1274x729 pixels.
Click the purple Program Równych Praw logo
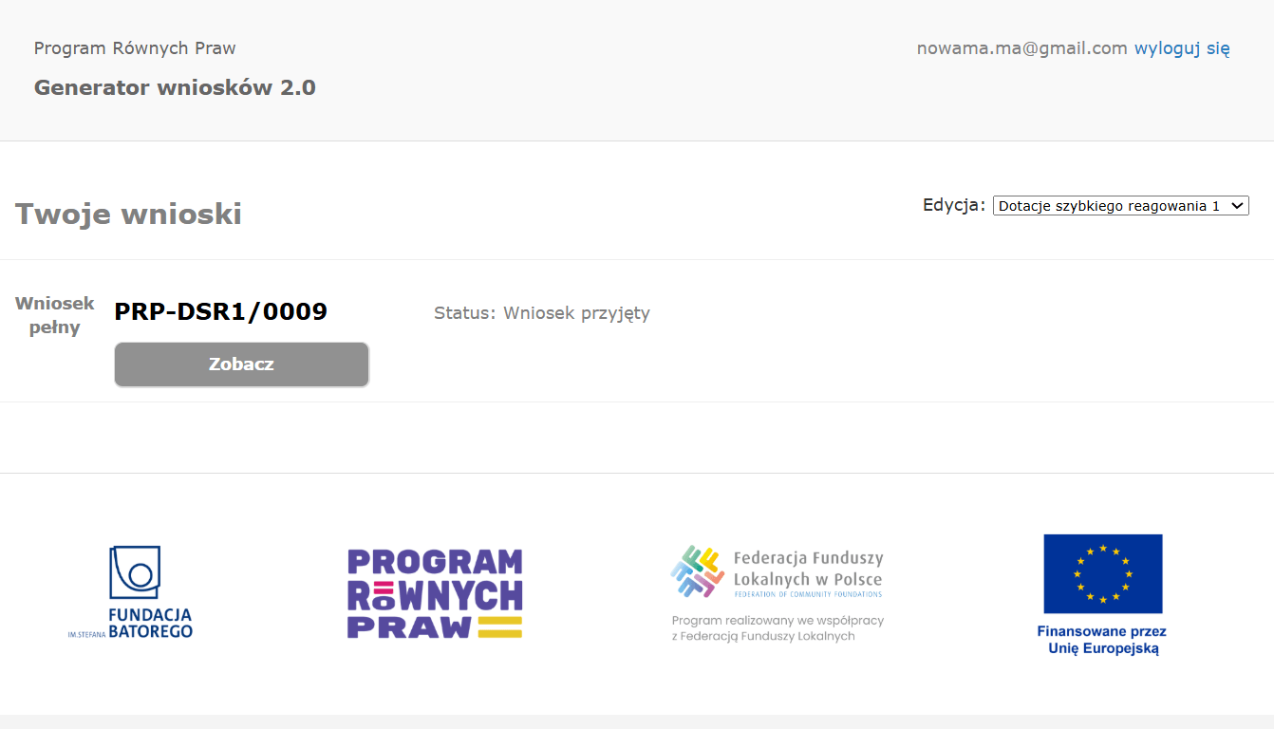(435, 593)
